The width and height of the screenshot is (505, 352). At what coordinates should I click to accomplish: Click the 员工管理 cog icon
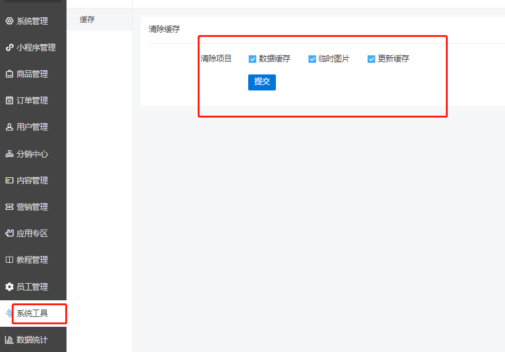[9, 286]
